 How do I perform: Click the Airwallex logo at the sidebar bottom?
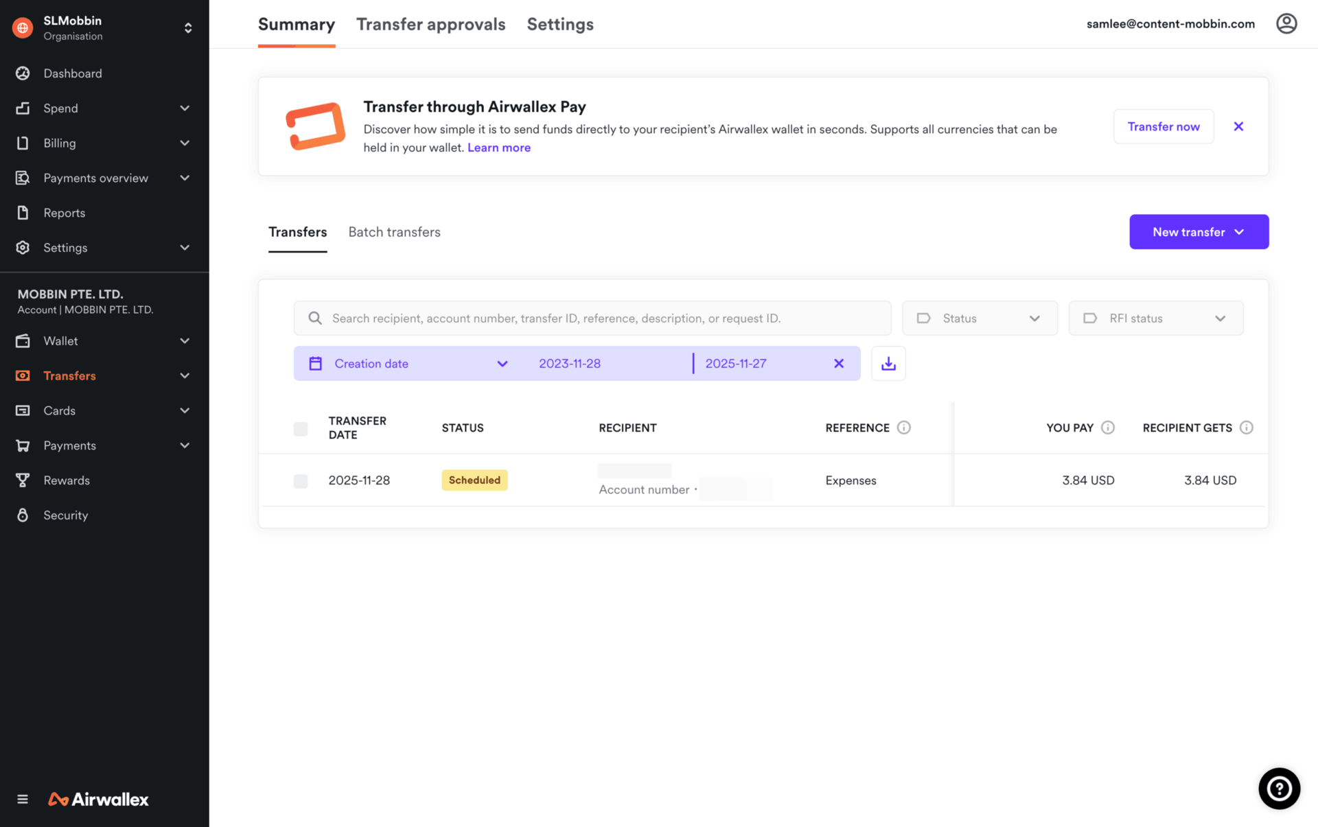point(98,799)
